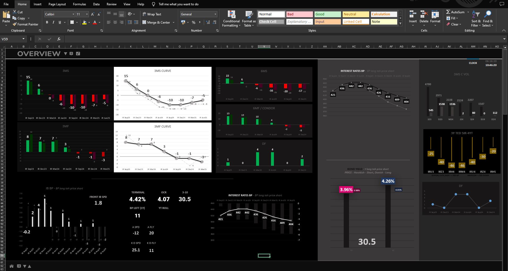Toggle Italic formatting
Image resolution: width=508 pixels, height=271 pixels.
(x=53, y=22)
